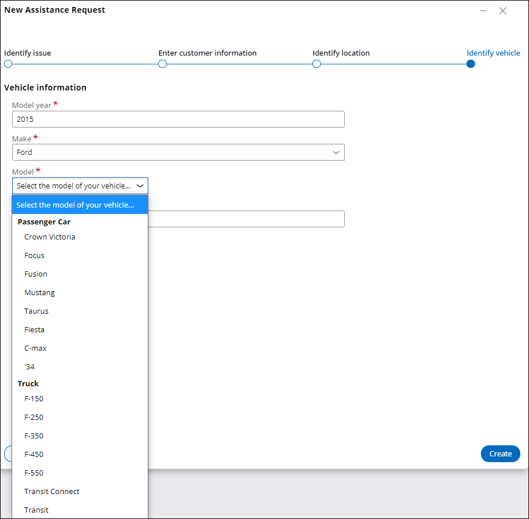Pick F-150 under Truck category

34,398
